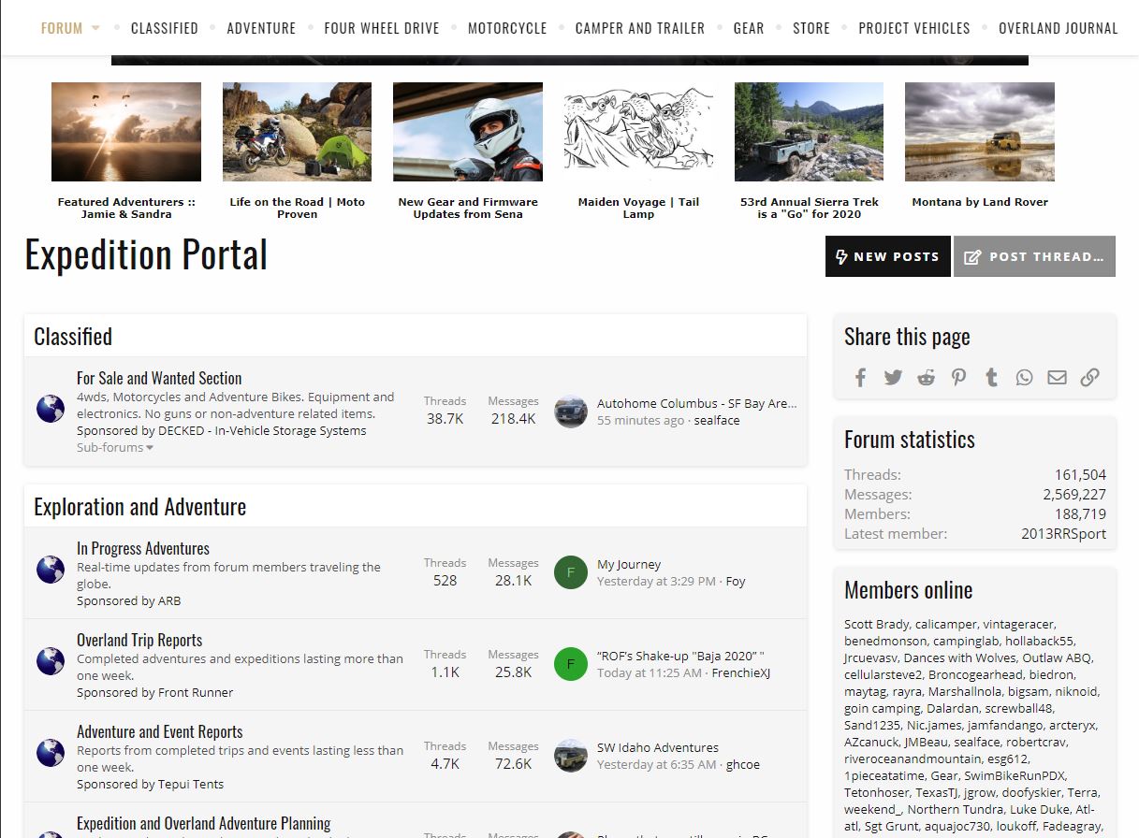
Task: Share this page on Tumblr
Action: point(991,377)
